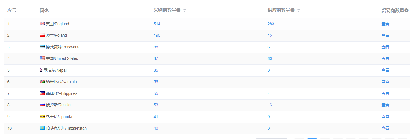The width and height of the screenshot is (410, 139).
Task: Click Namibia buyer count 56
Action: (156, 82)
